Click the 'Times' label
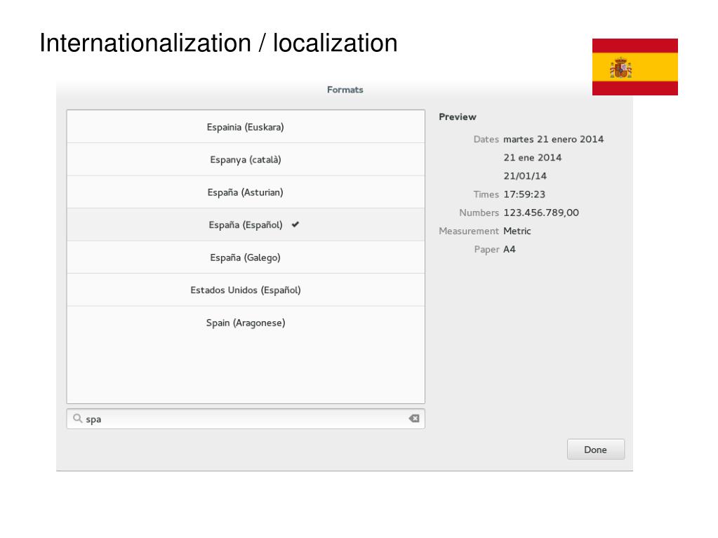This screenshot has width=718, height=538. (x=486, y=194)
